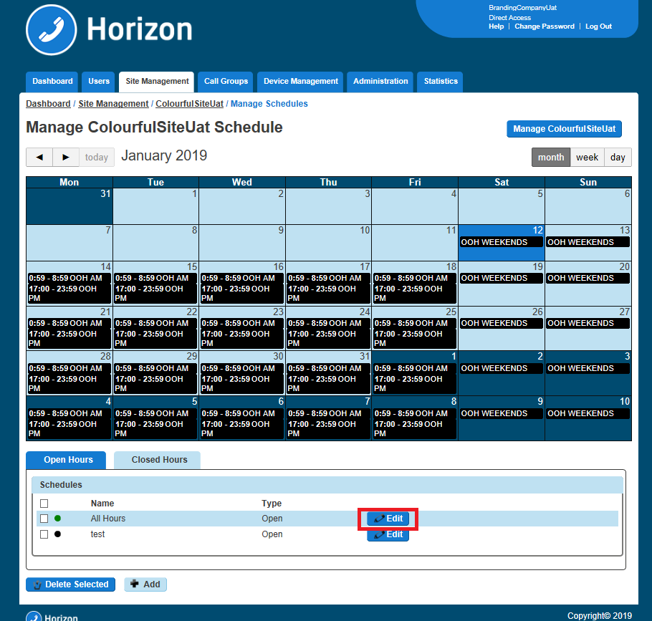
Task: Click the 'Sun' weekday header
Action: pyautogui.click(x=588, y=182)
